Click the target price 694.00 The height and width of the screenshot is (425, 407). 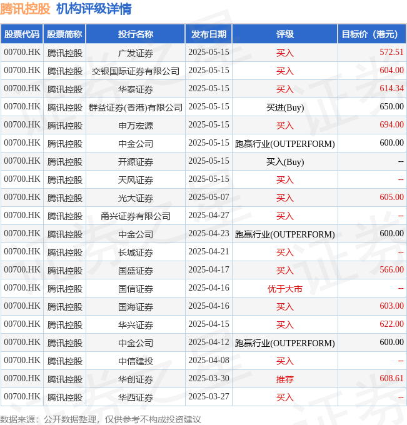point(391,124)
